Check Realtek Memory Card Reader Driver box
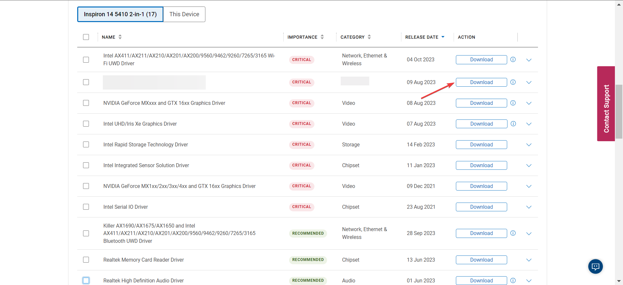This screenshot has width=623, height=285. pos(86,260)
